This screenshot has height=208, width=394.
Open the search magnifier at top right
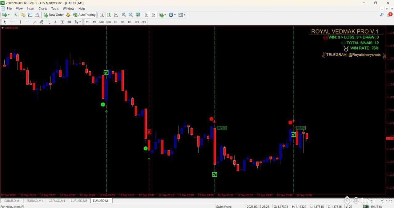382,15
